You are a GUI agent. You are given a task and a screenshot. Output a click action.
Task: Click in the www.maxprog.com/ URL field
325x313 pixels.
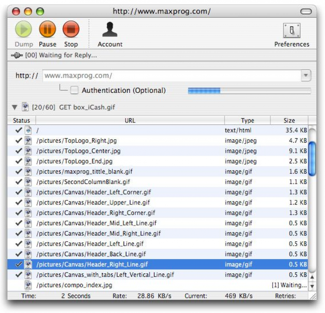tap(172, 76)
